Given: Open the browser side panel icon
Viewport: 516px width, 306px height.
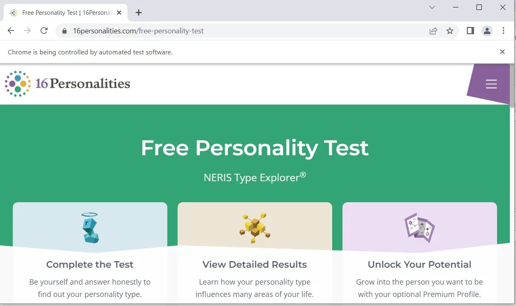Looking at the screenshot, I should (x=470, y=30).
